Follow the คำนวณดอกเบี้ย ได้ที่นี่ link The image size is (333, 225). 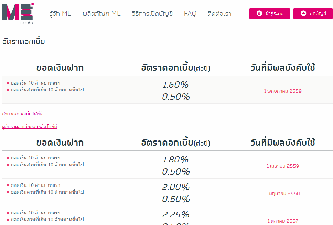pos(22,114)
